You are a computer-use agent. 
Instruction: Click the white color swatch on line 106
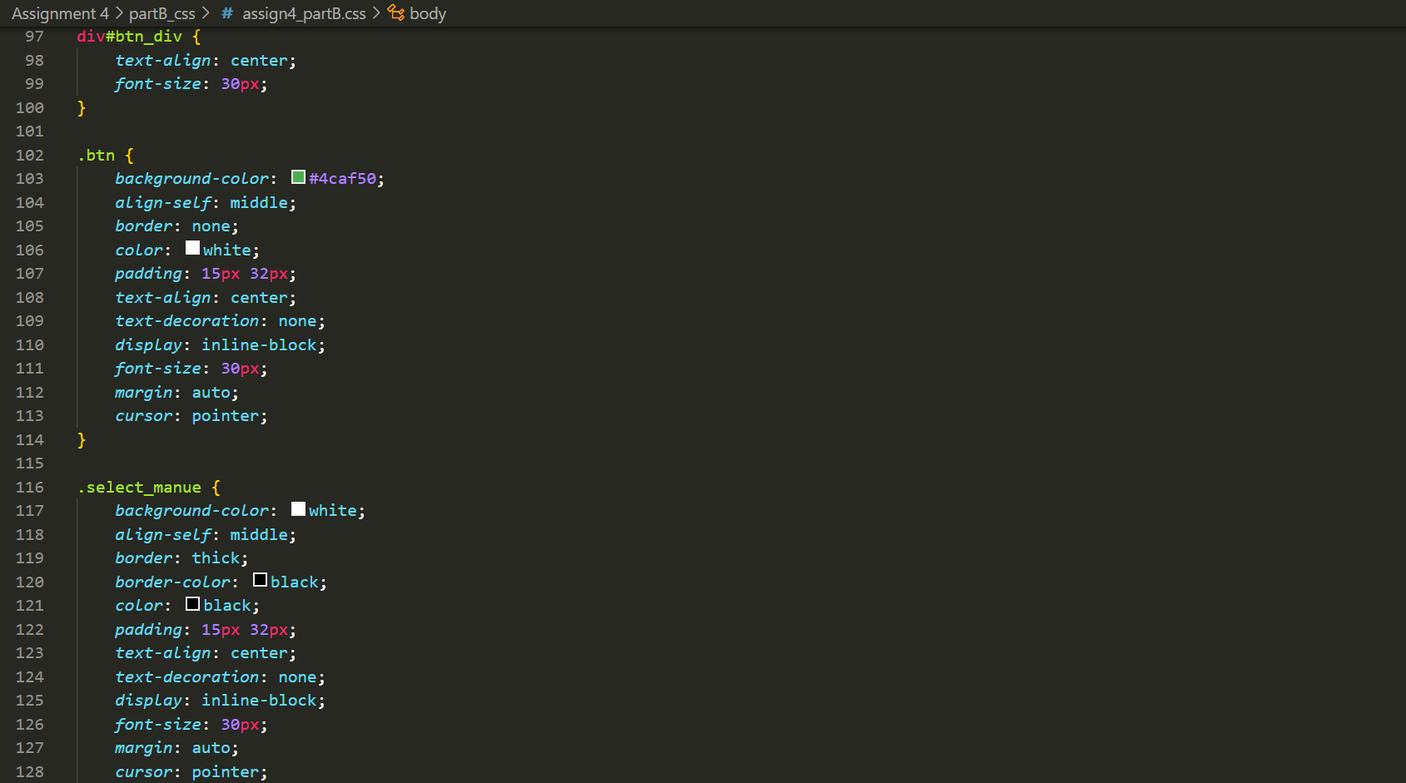192,247
